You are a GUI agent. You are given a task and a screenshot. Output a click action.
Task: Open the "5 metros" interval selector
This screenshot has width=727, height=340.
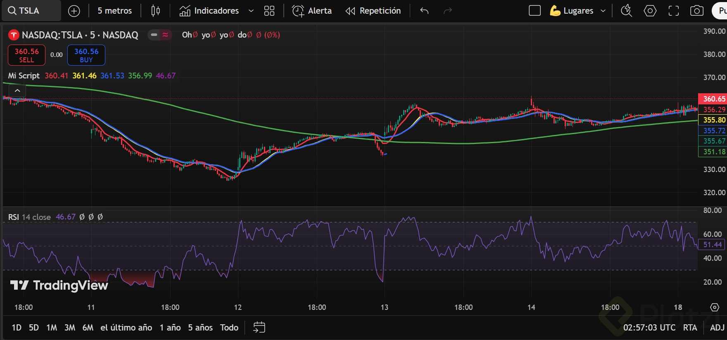click(114, 11)
